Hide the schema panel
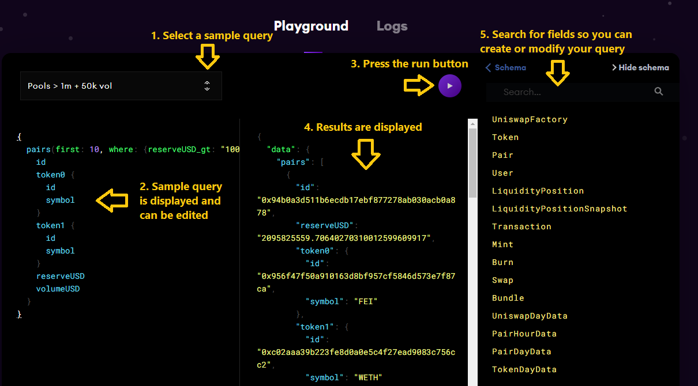Image resolution: width=698 pixels, height=386 pixels. [640, 67]
